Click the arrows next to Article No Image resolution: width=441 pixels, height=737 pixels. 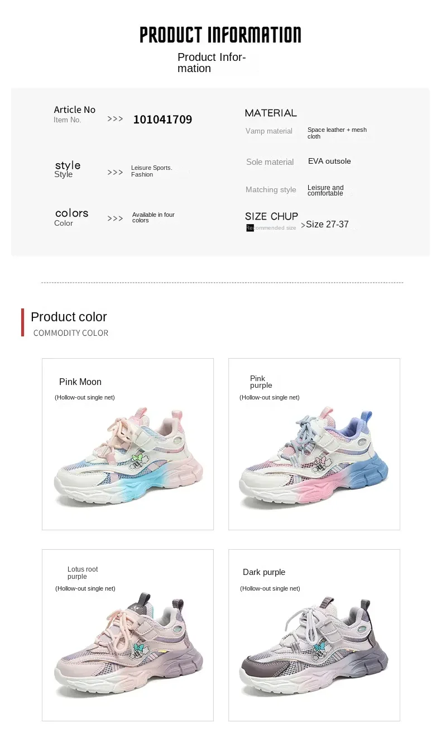pyautogui.click(x=115, y=119)
